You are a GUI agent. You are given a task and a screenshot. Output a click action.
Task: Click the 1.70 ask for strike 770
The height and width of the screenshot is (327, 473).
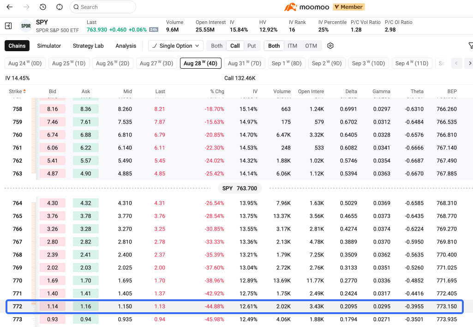click(x=86, y=280)
